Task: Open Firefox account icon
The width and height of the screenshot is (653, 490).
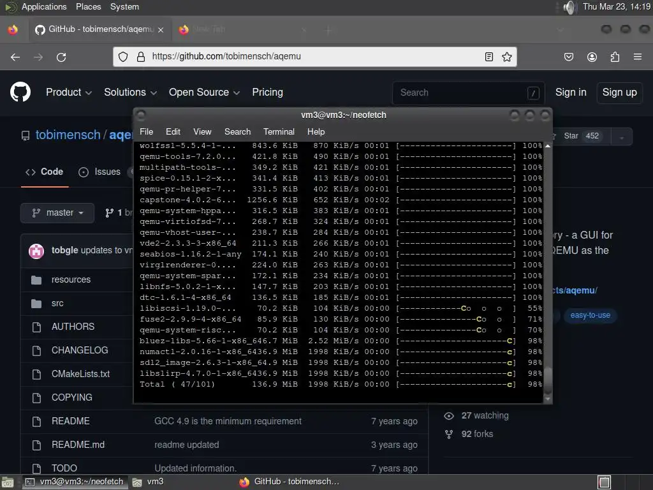Action: (x=592, y=57)
